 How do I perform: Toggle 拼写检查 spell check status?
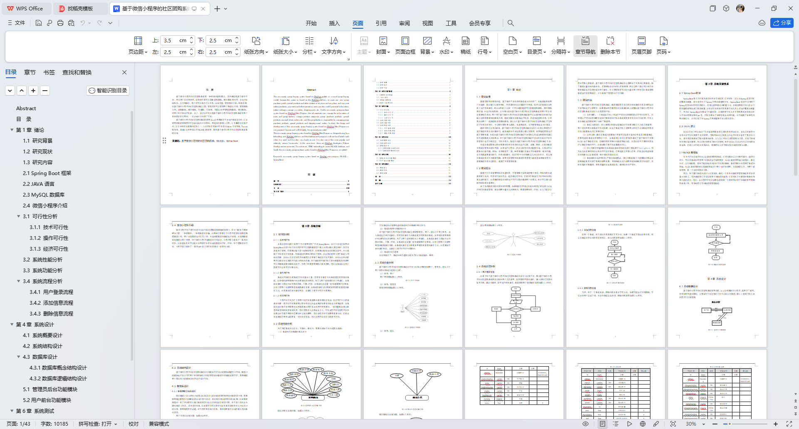(x=98, y=424)
